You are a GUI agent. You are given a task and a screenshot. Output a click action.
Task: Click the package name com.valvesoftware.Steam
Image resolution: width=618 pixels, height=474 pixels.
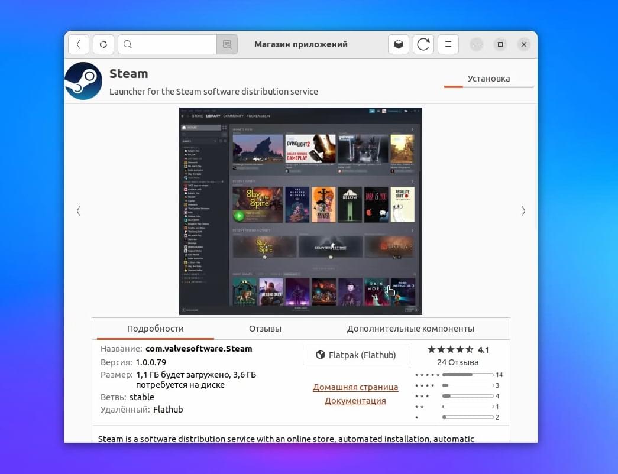point(199,349)
